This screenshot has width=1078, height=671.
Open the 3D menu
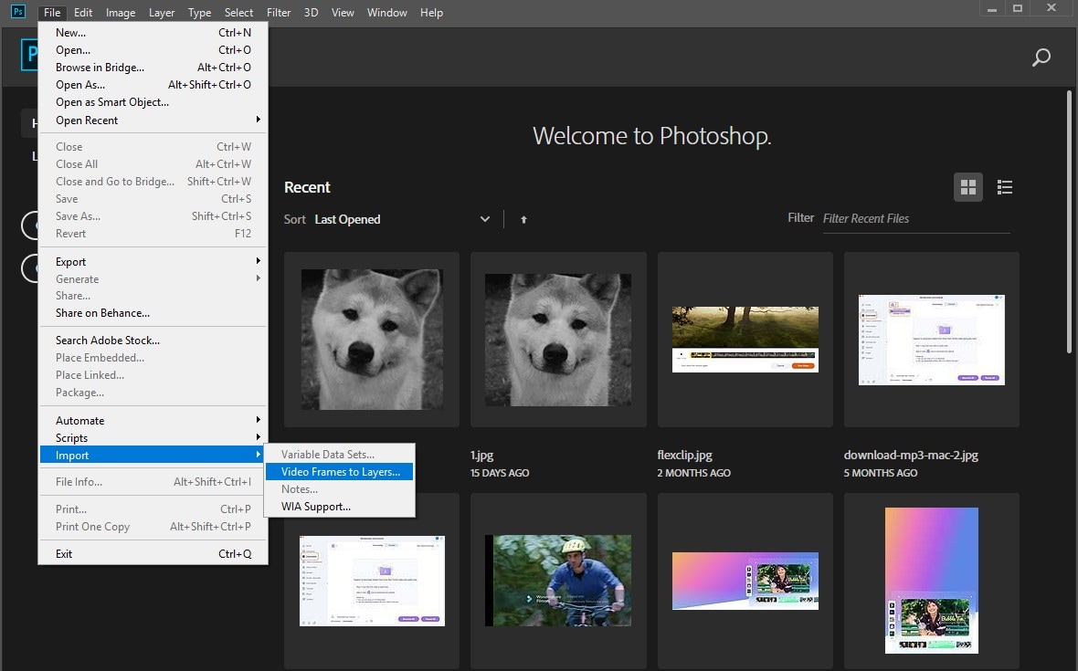[311, 13]
